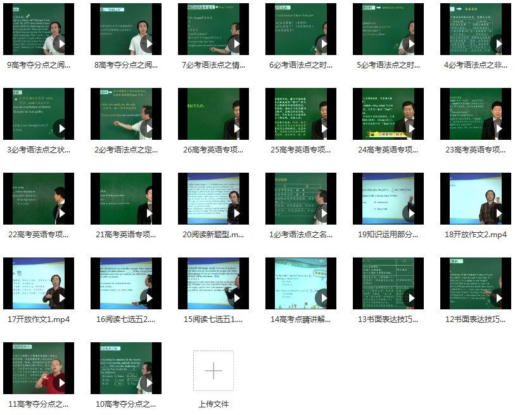Open thumbnail of 24高考英语专项

click(388, 114)
